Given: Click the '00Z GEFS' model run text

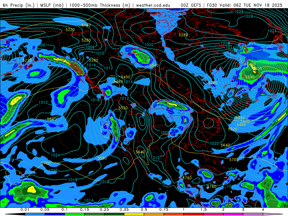Looking at the screenshot, I should click(191, 5).
